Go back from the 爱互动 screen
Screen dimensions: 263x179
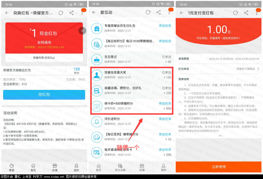click(x=94, y=12)
